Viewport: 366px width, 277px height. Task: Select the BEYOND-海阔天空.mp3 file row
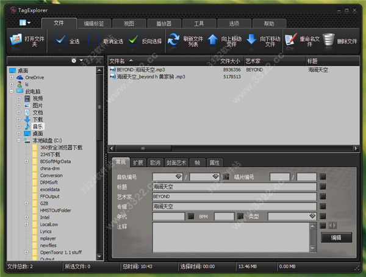140,70
